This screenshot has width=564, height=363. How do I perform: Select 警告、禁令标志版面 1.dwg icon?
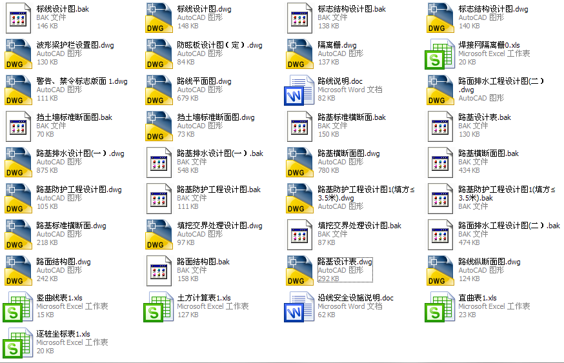click(x=18, y=90)
